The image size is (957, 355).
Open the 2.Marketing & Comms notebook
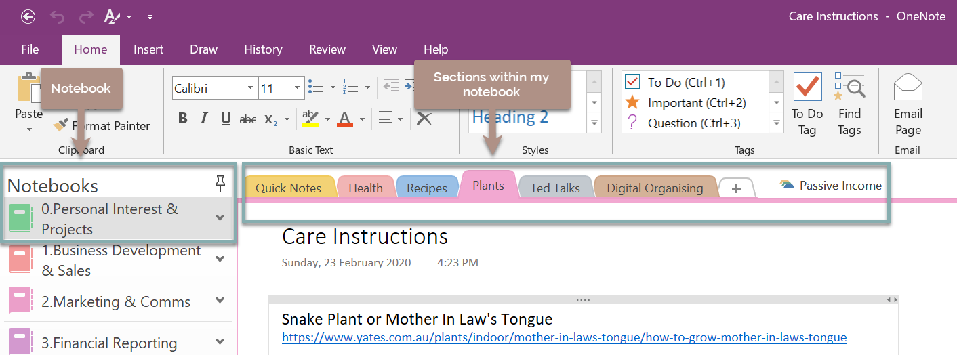pyautogui.click(x=118, y=301)
